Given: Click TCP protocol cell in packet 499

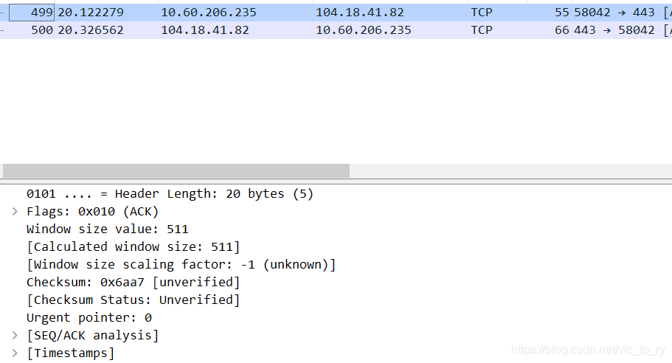Looking at the screenshot, I should [x=482, y=13].
